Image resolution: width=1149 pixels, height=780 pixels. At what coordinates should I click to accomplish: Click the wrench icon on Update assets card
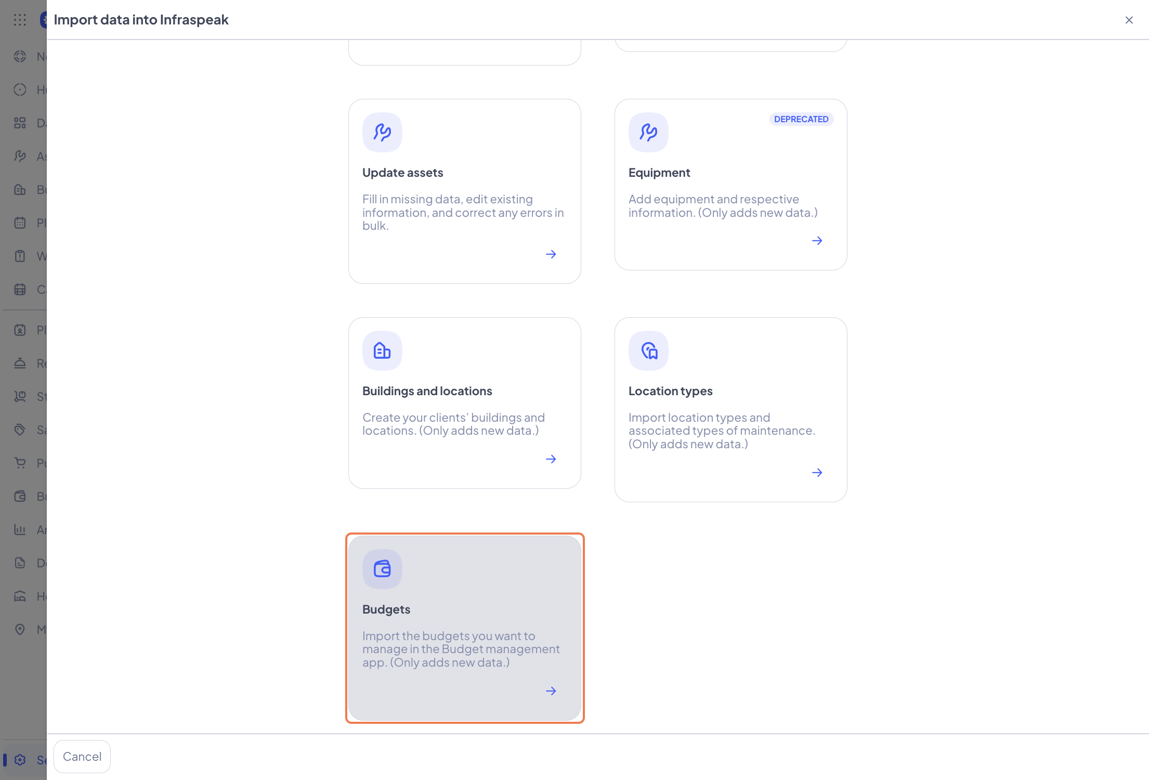tap(382, 132)
